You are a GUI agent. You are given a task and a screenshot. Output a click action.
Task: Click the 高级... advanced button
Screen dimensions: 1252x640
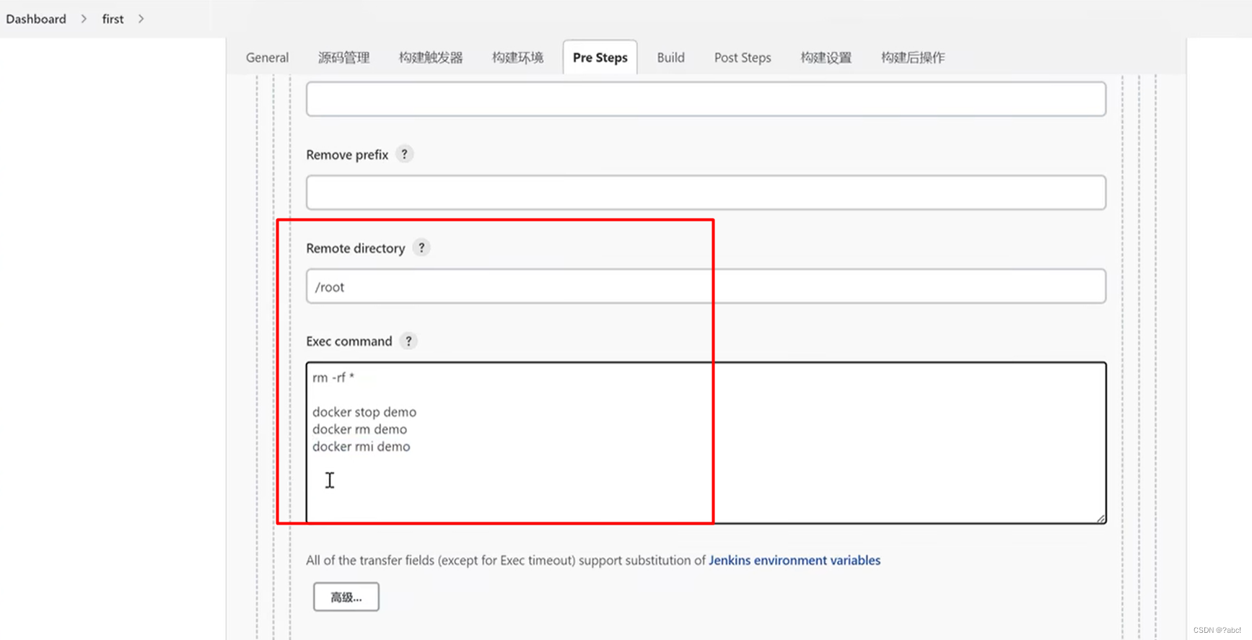346,597
